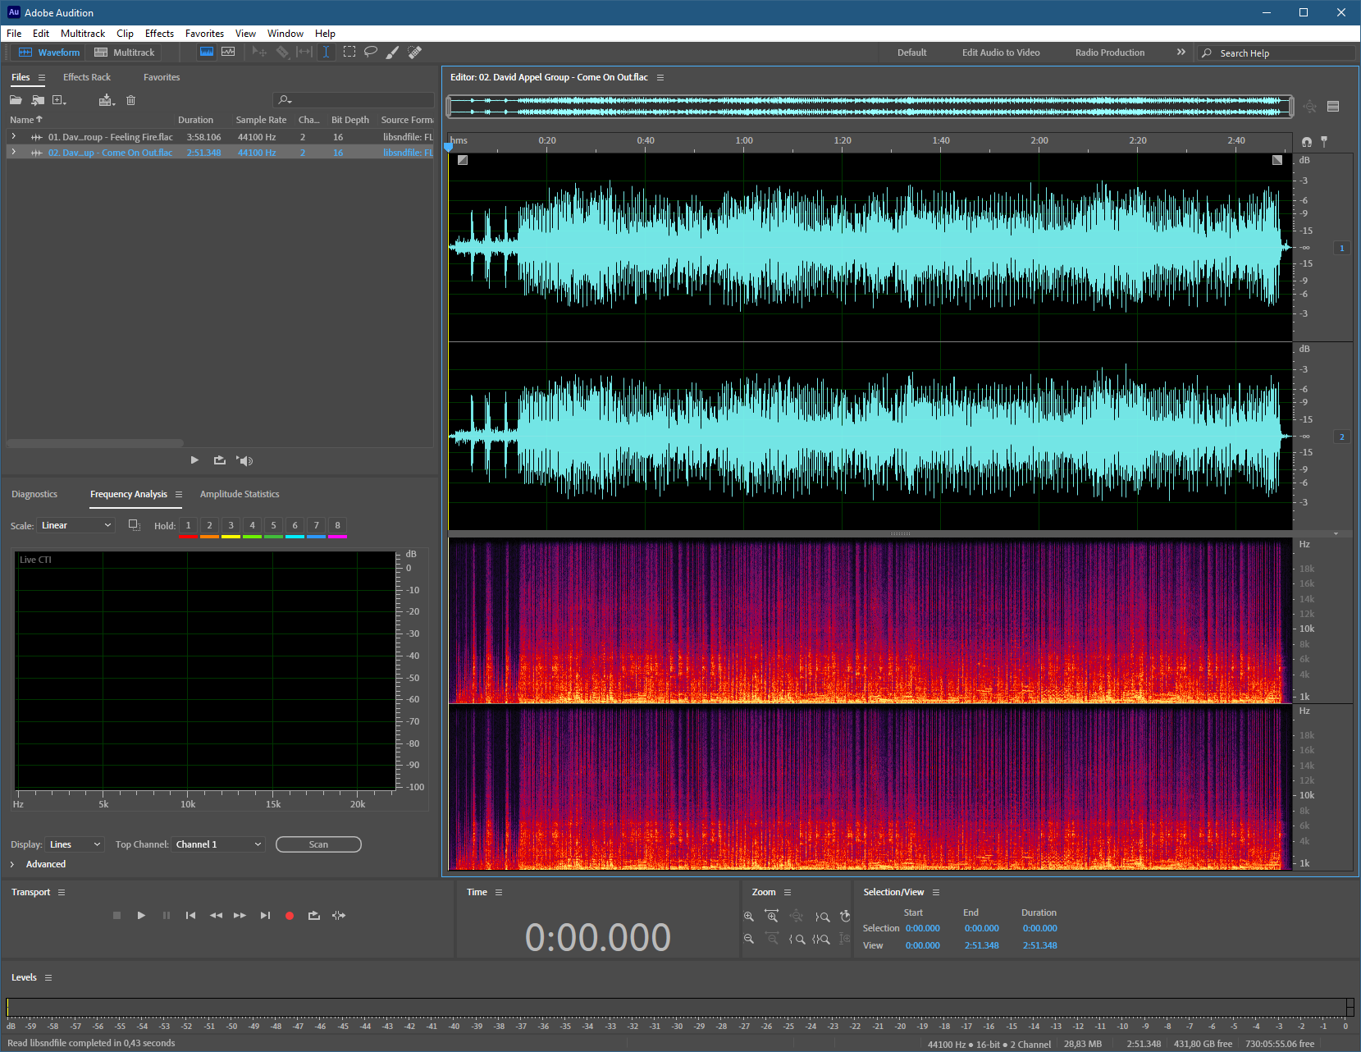Toggle loop playback in Files panel
The image size is (1361, 1052).
[219, 460]
